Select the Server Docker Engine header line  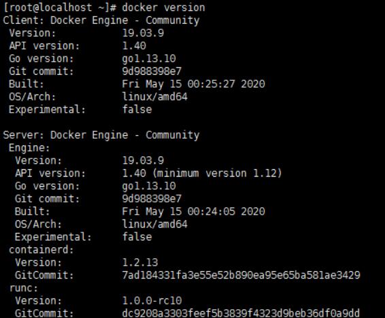pos(101,135)
